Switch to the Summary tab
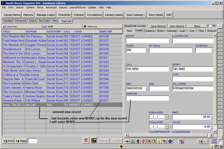Image resolution: width=224 pixels, height=149 pixels. [x=171, y=31]
